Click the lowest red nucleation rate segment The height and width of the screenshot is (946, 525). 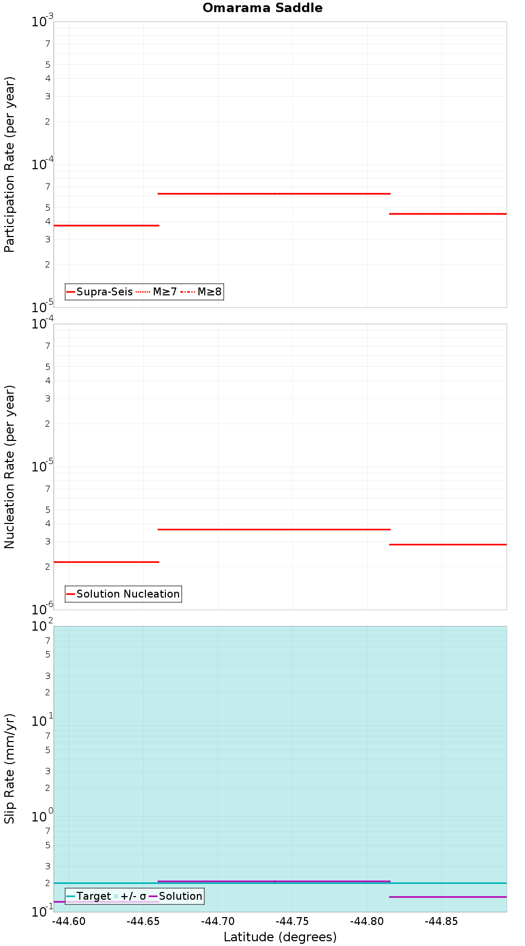coord(106,562)
